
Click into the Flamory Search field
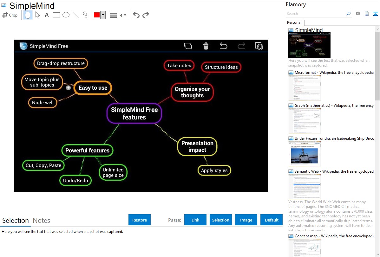316,14
